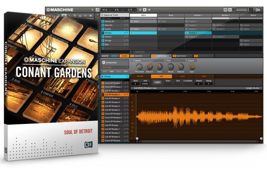The image size is (267, 171).
Task: Select the Intro scene header
Action: (143, 15)
